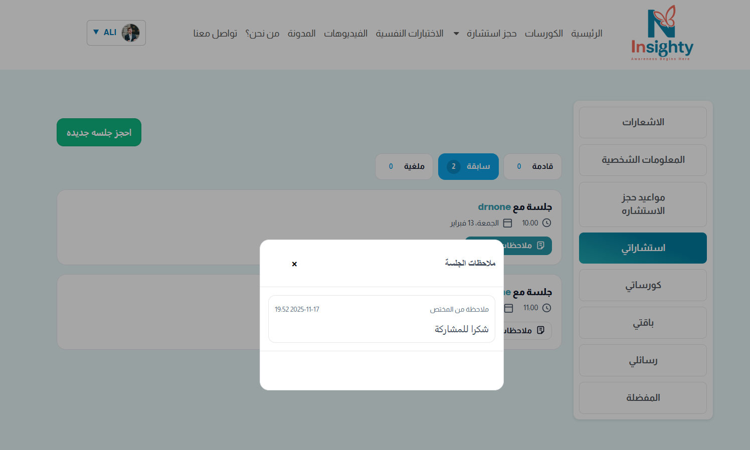Click calendar icon next to الجمعة 13 فبراير

coord(507,223)
